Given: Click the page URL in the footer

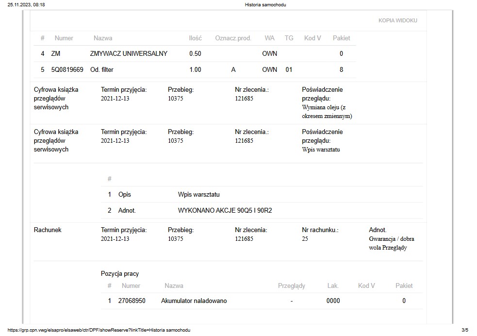Looking at the screenshot, I should 99,330.
